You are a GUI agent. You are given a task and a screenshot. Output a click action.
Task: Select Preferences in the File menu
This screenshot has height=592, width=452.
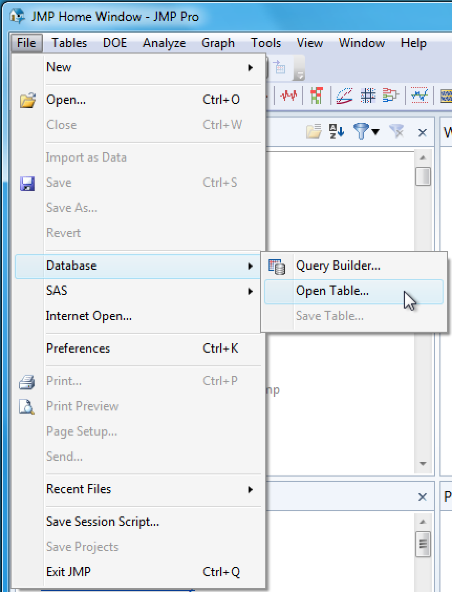click(78, 348)
